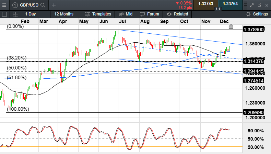Pop out chart into new window
The image size is (271, 154).
259,5
